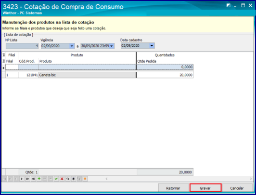
Task: Select the Caneta bic product cell
Action: click(87, 75)
